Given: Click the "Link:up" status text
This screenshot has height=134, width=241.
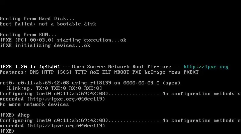Looking at the screenshot, I should coord(19,88).
